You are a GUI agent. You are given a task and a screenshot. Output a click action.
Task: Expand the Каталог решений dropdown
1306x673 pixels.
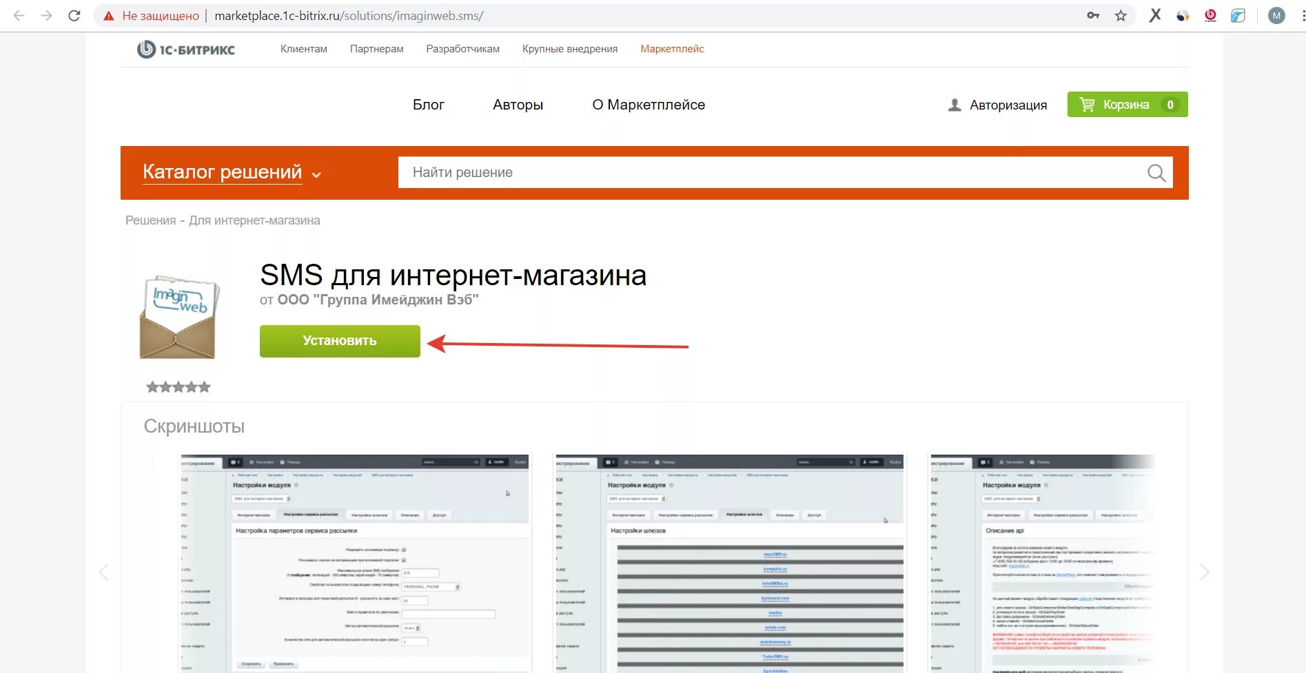click(232, 172)
